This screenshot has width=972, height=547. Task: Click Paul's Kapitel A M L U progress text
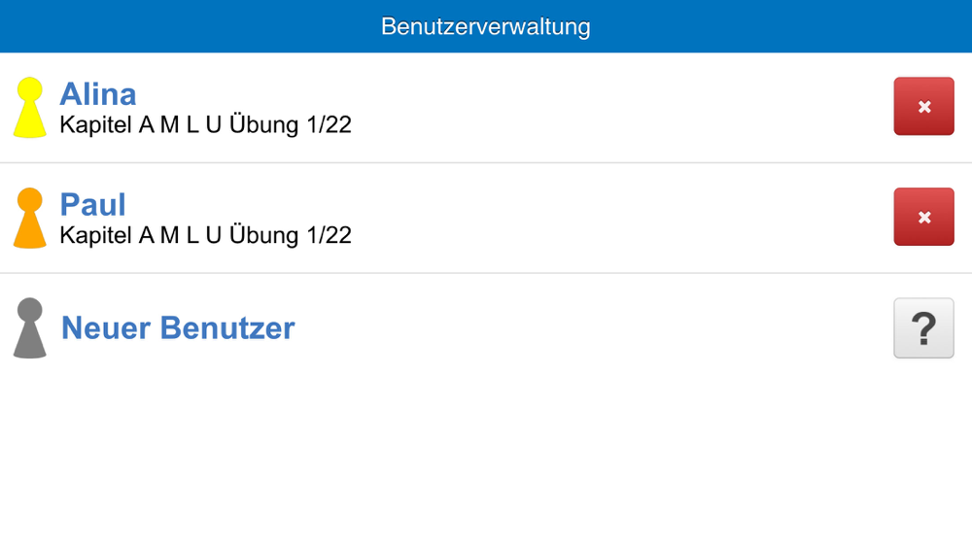point(205,235)
